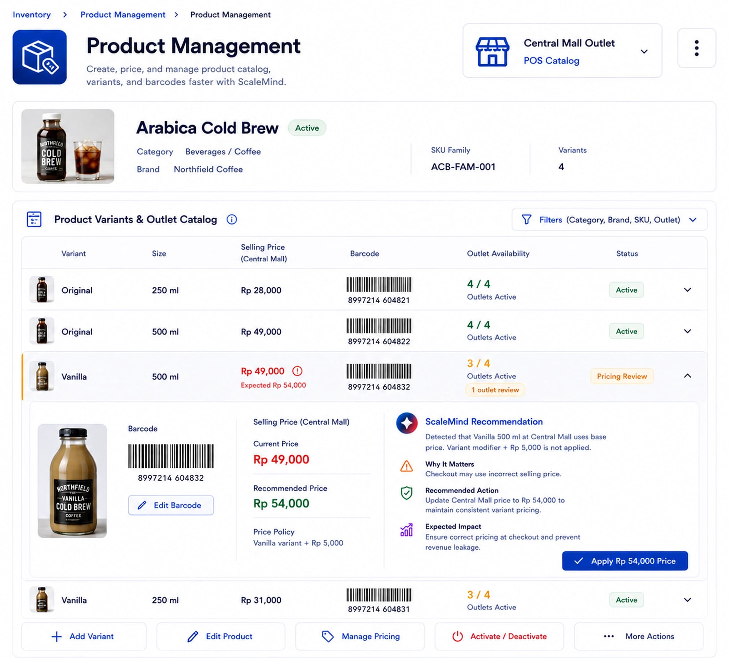Click the large Vanilla Cold Brew bottle image
The height and width of the screenshot is (658, 729).
[x=72, y=481]
